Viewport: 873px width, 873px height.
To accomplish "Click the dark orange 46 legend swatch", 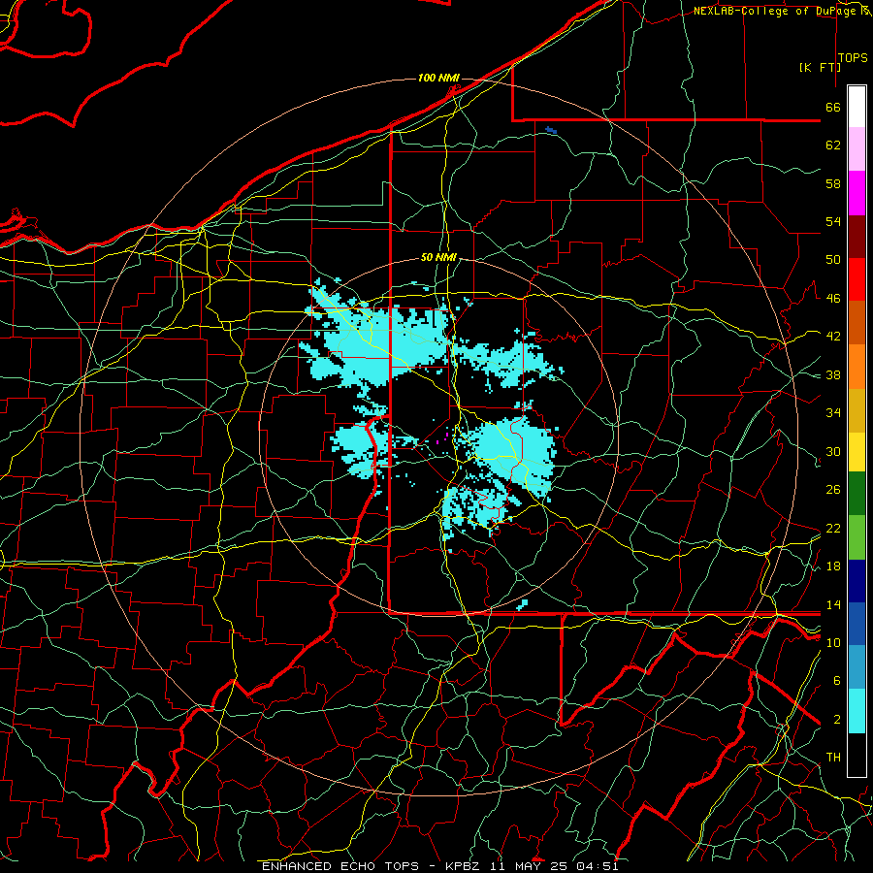I will 857,323.
